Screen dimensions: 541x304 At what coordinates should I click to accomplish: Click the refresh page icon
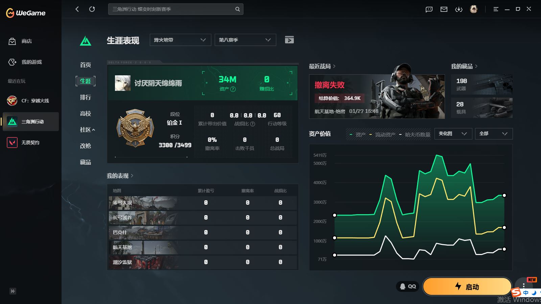click(x=92, y=9)
